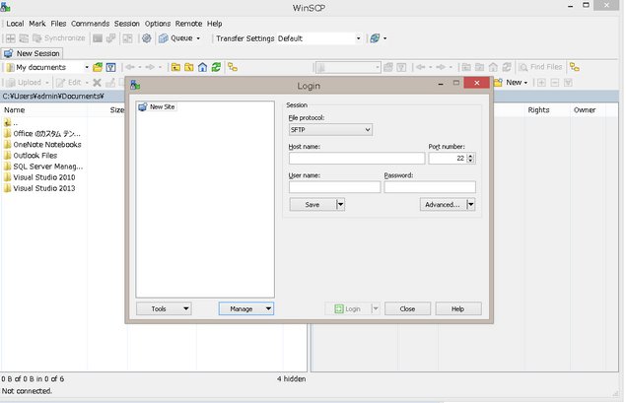
Task: Open the File protocol SFTP dropdown
Action: click(330, 130)
